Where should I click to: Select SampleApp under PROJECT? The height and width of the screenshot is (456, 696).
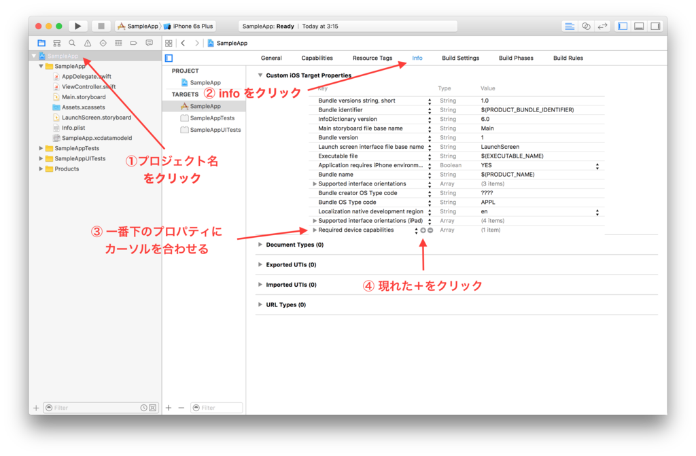coord(204,83)
